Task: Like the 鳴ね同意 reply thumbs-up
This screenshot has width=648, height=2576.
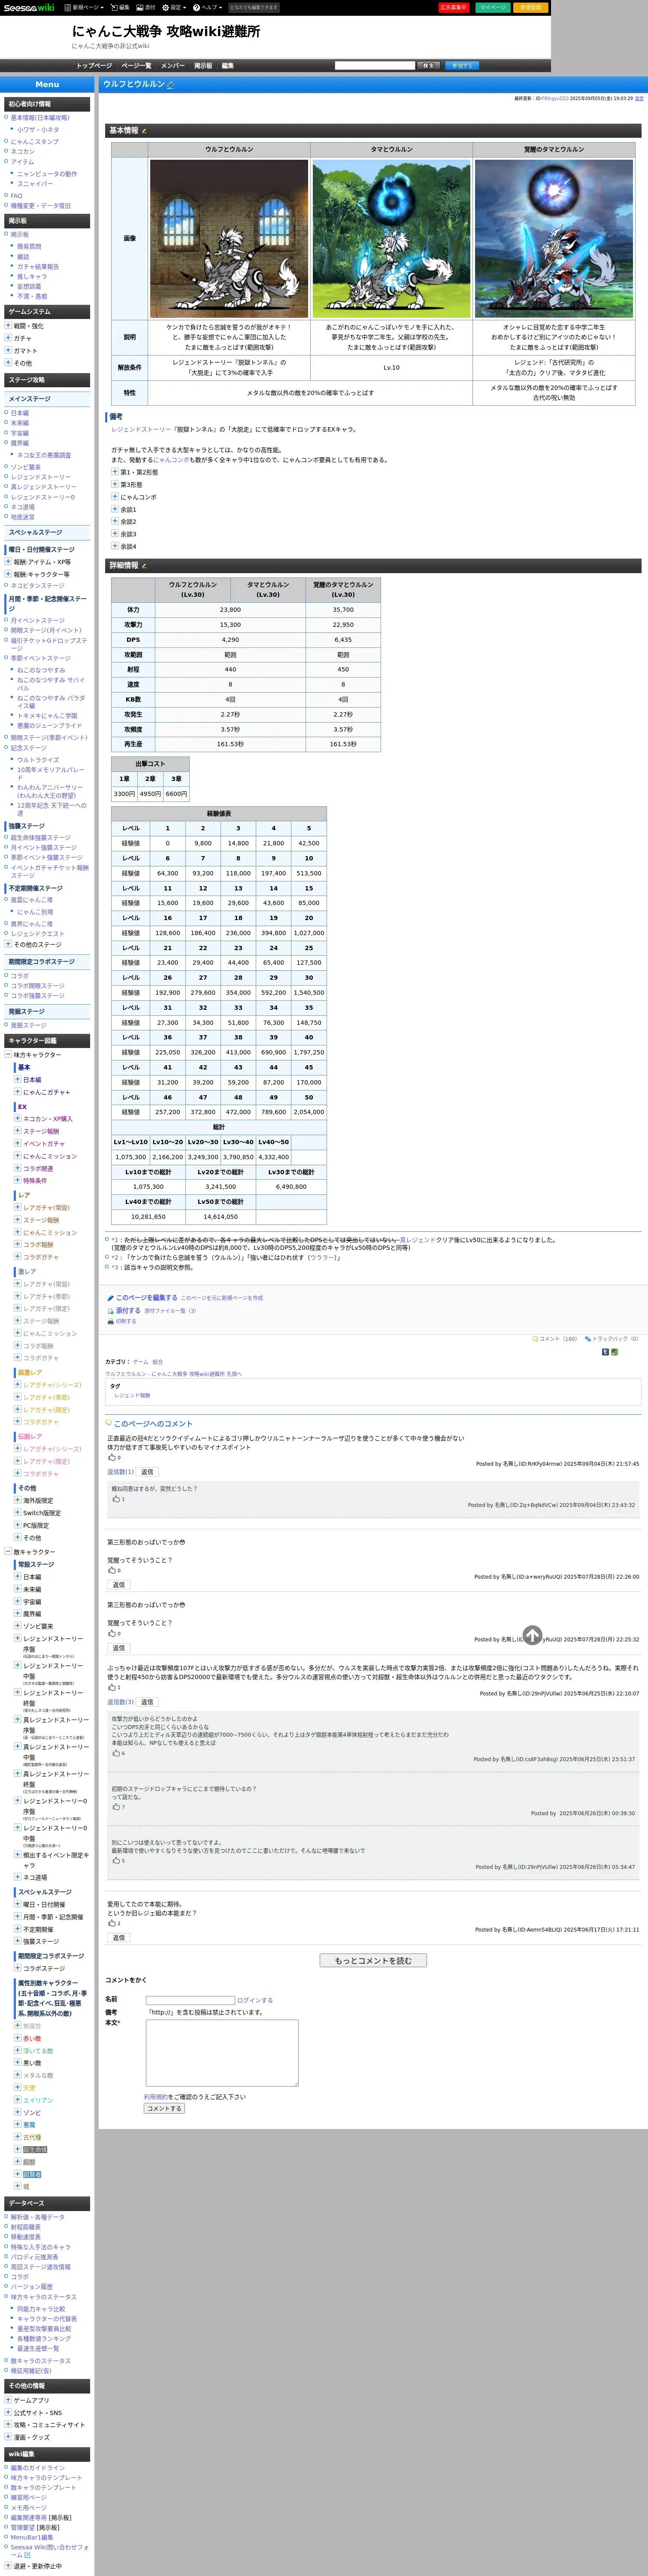Action: 116,1499
